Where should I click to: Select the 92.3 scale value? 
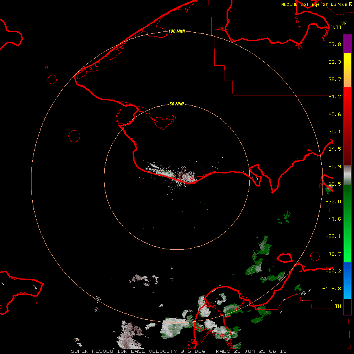click(335, 62)
